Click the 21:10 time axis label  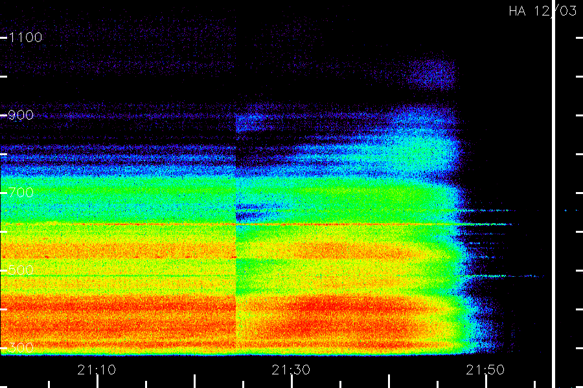(97, 370)
